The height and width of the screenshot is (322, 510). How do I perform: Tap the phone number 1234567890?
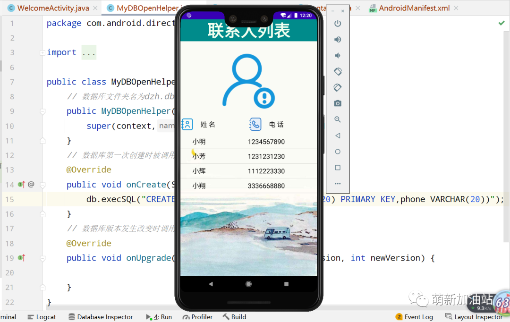[266, 142]
